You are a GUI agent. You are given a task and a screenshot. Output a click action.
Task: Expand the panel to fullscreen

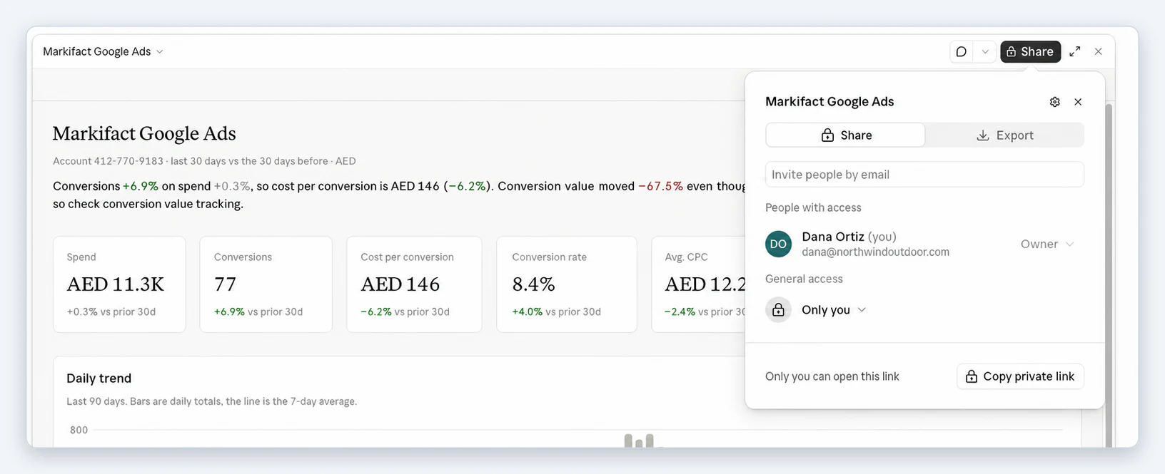(1074, 51)
